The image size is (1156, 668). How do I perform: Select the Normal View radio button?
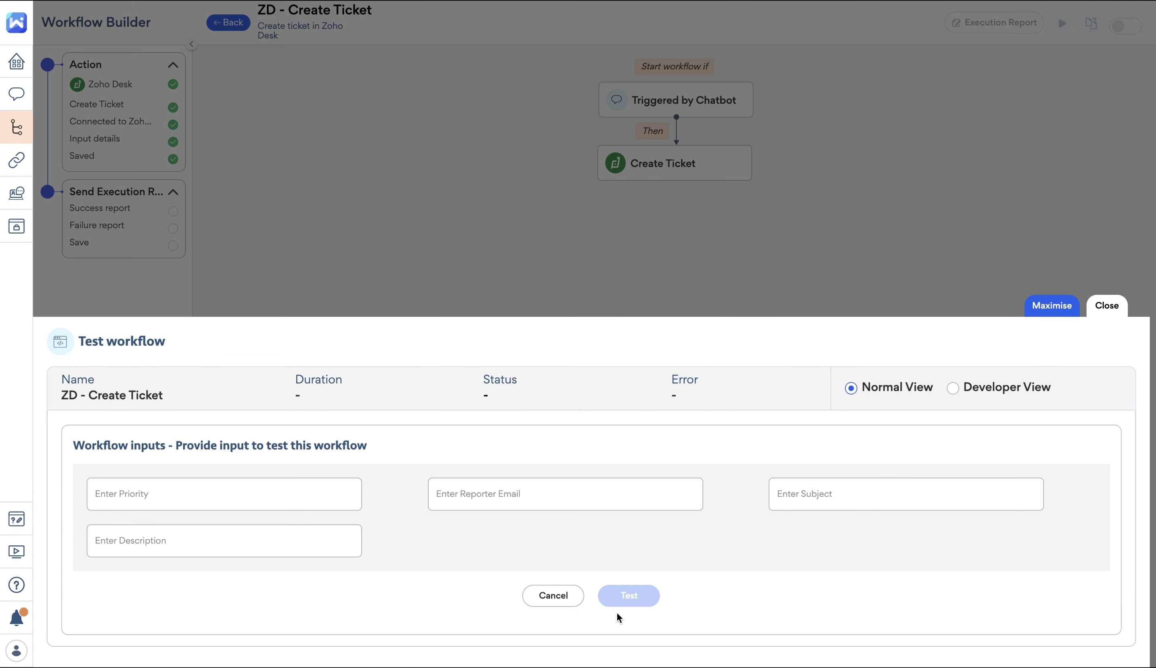[x=851, y=388]
